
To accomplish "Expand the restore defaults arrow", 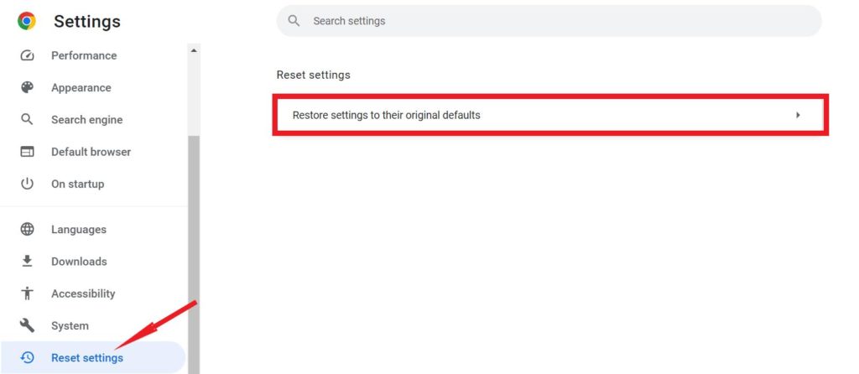I will (x=798, y=115).
